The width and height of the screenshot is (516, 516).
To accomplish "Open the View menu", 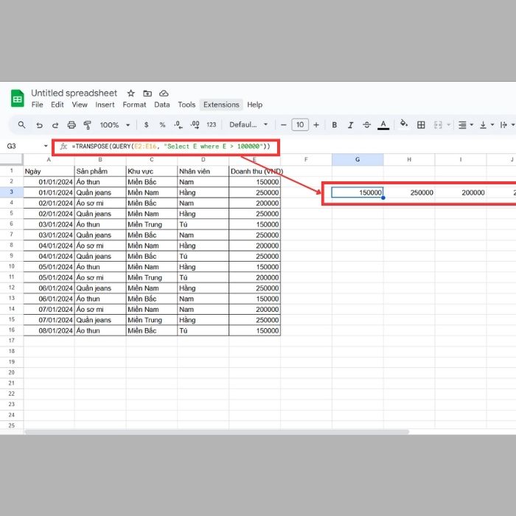I will [x=80, y=105].
